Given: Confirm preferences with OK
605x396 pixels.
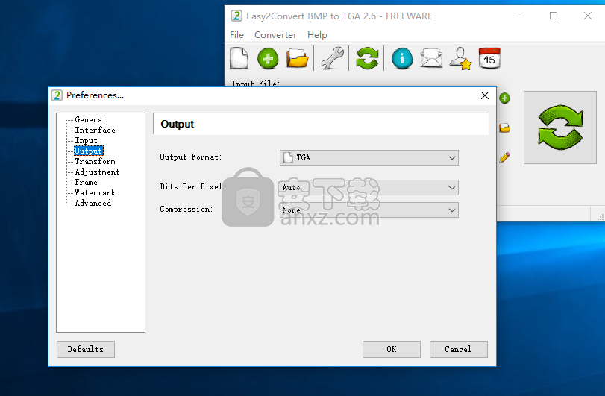Looking at the screenshot, I should [x=391, y=349].
